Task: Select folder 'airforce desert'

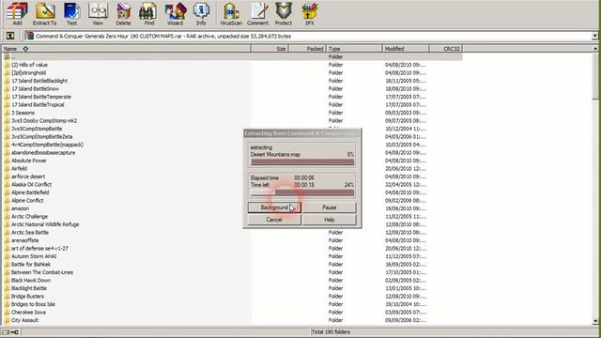Action: pos(28,177)
